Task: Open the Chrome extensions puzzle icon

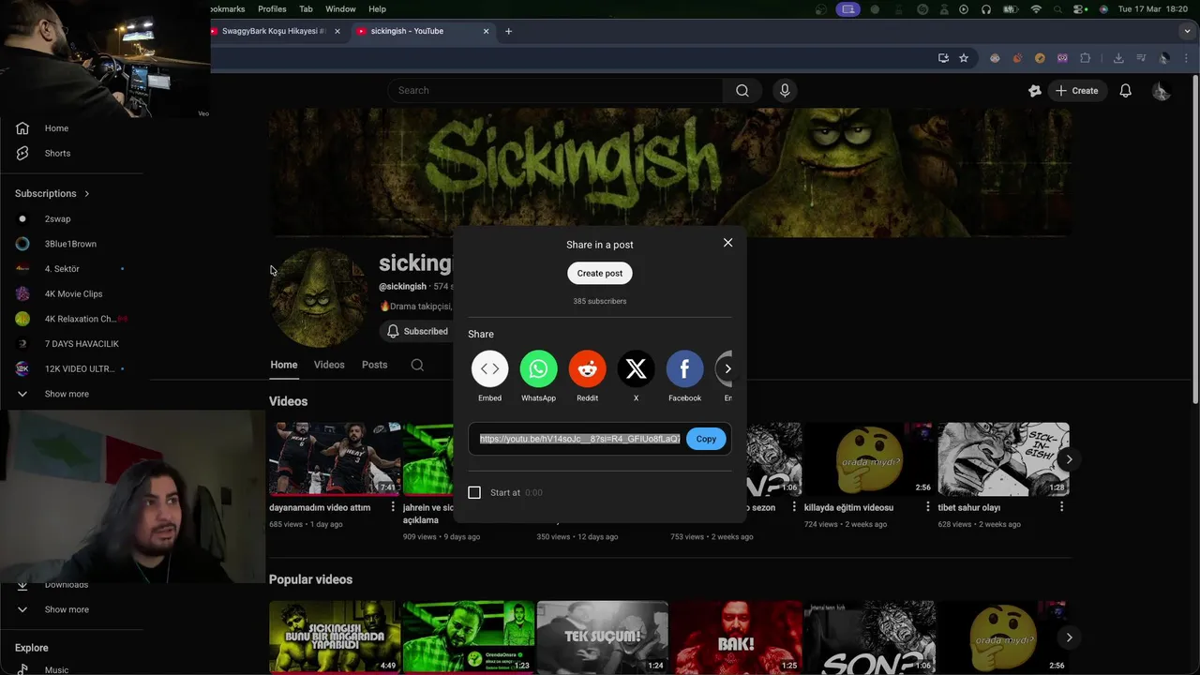Action: tap(1085, 58)
